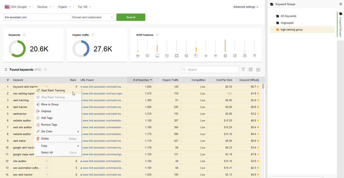Click help icon next to Organic traffic

(x=93, y=35)
